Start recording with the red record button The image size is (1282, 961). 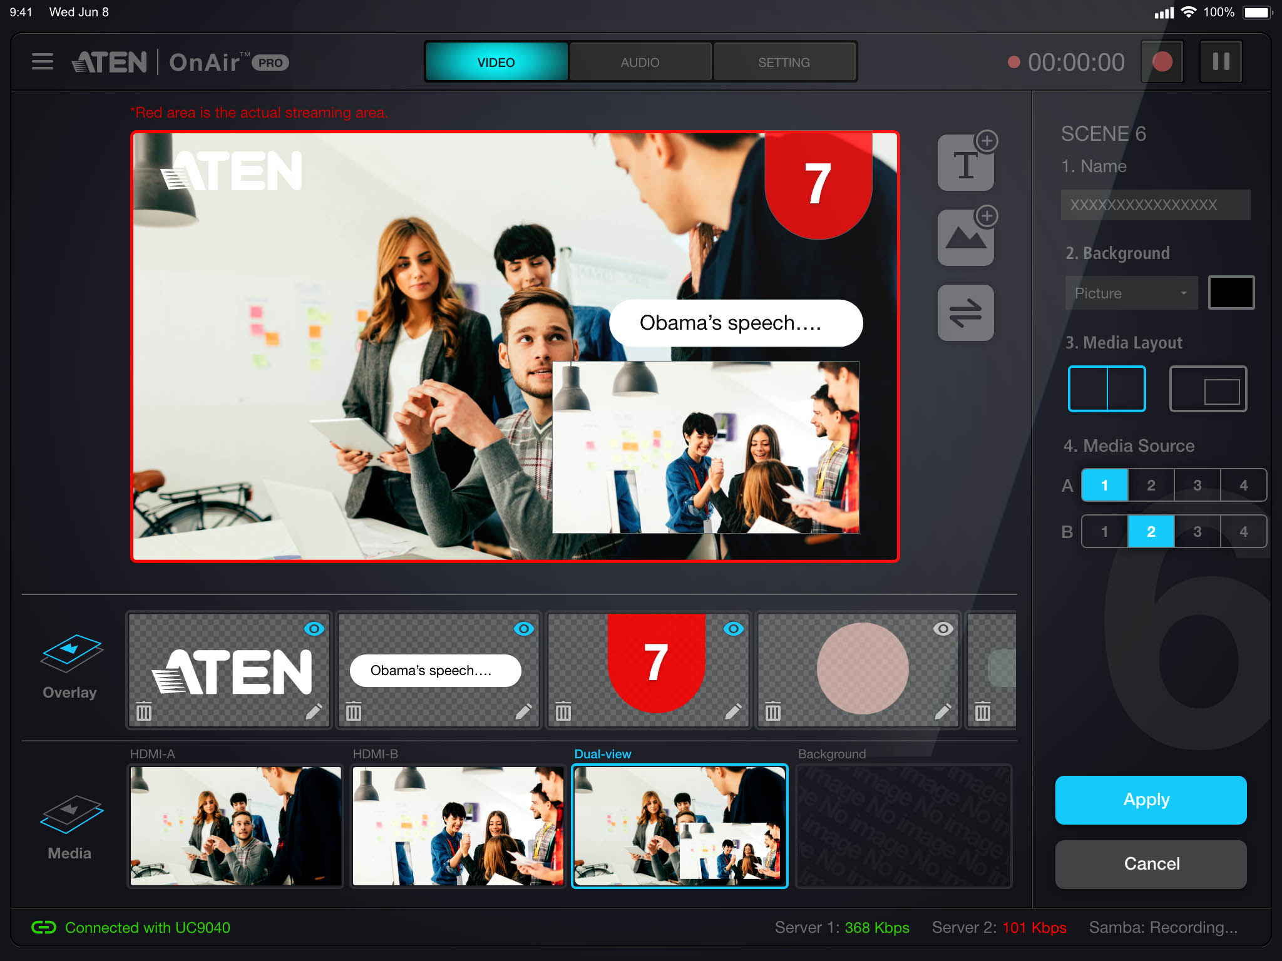point(1162,62)
